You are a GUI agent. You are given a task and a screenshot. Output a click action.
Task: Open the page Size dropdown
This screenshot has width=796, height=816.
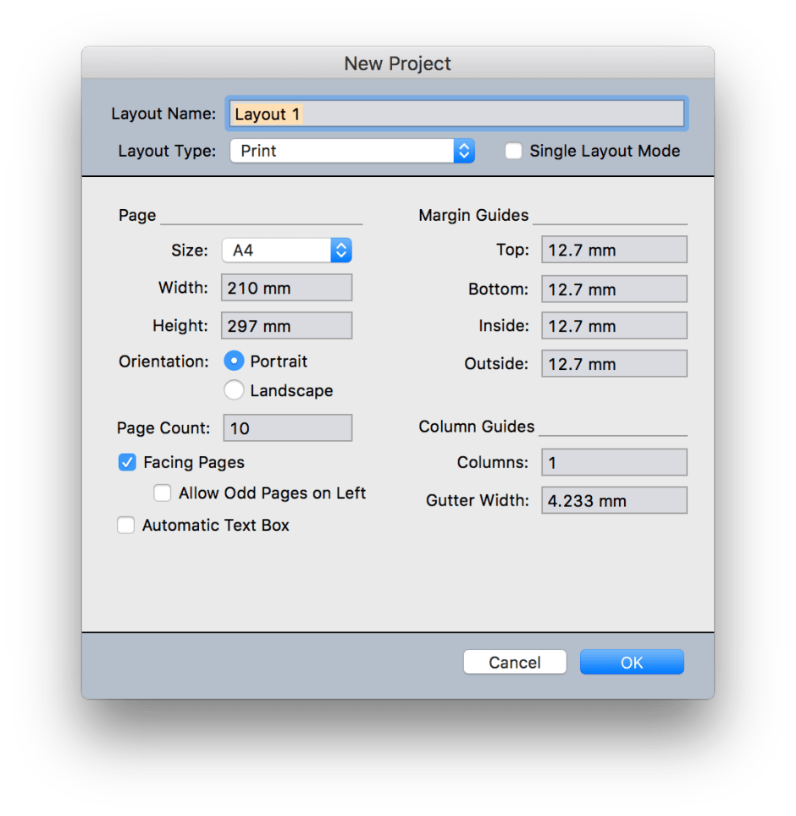click(x=286, y=251)
